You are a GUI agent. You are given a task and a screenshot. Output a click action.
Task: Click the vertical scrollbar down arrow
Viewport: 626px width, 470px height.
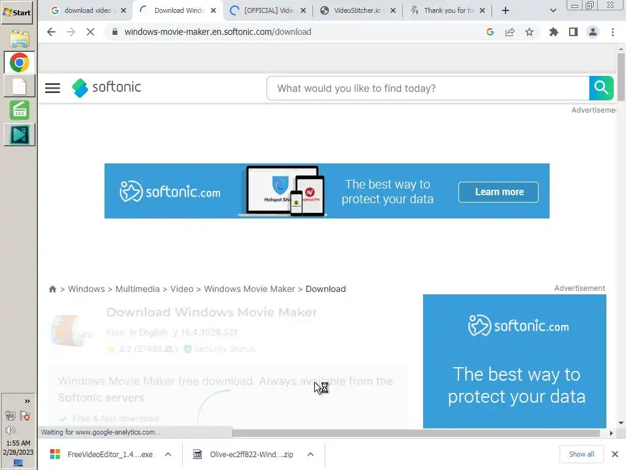point(621,423)
